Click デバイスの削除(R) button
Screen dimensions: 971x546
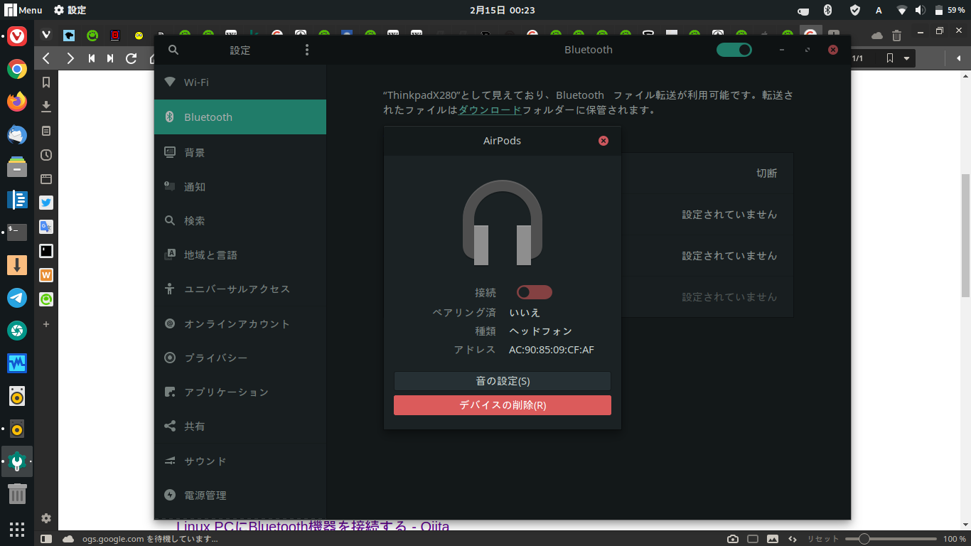[503, 405]
